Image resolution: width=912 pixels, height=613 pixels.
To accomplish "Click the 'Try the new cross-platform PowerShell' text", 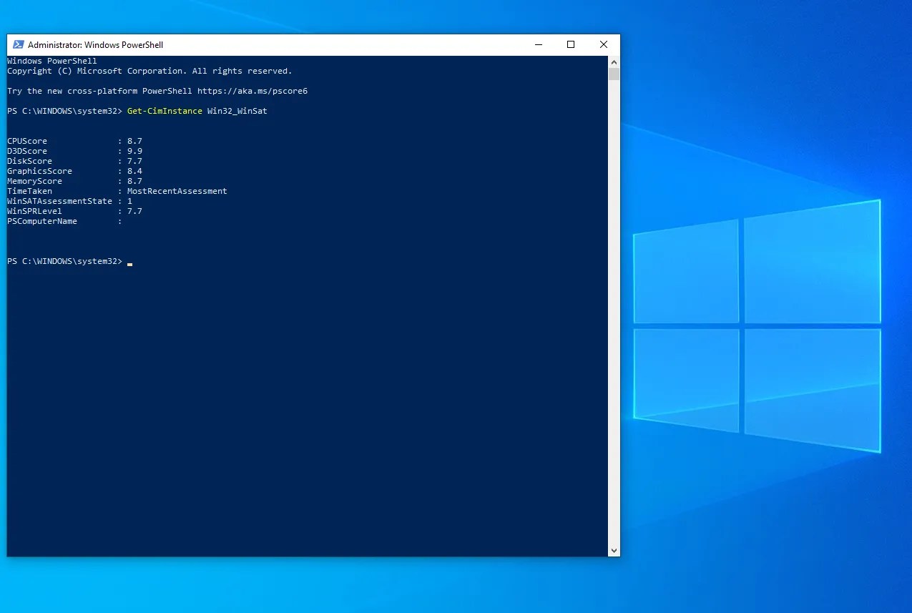I will click(99, 91).
